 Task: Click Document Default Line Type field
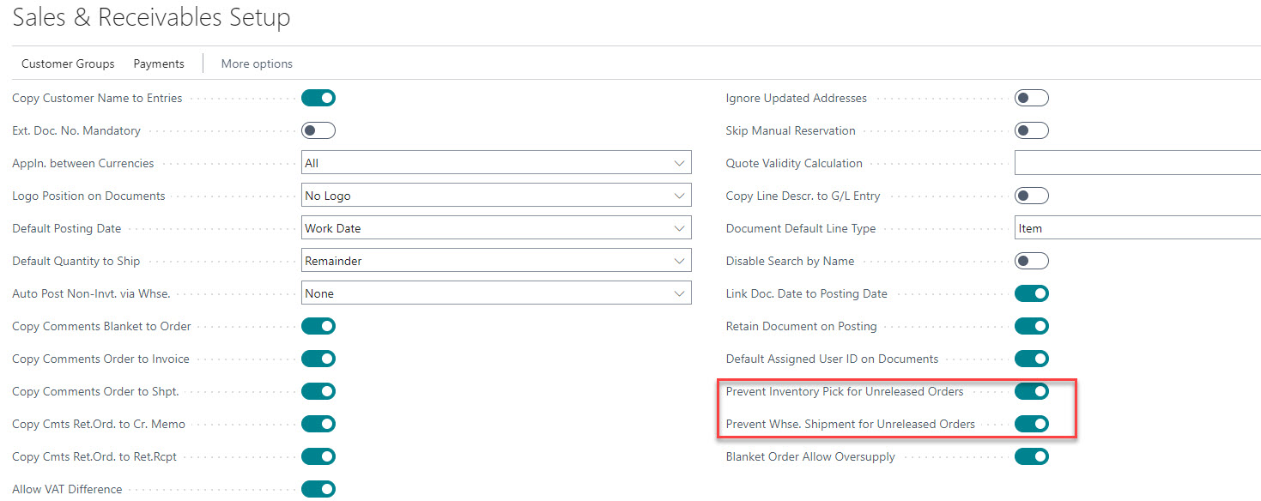[x=1137, y=228]
